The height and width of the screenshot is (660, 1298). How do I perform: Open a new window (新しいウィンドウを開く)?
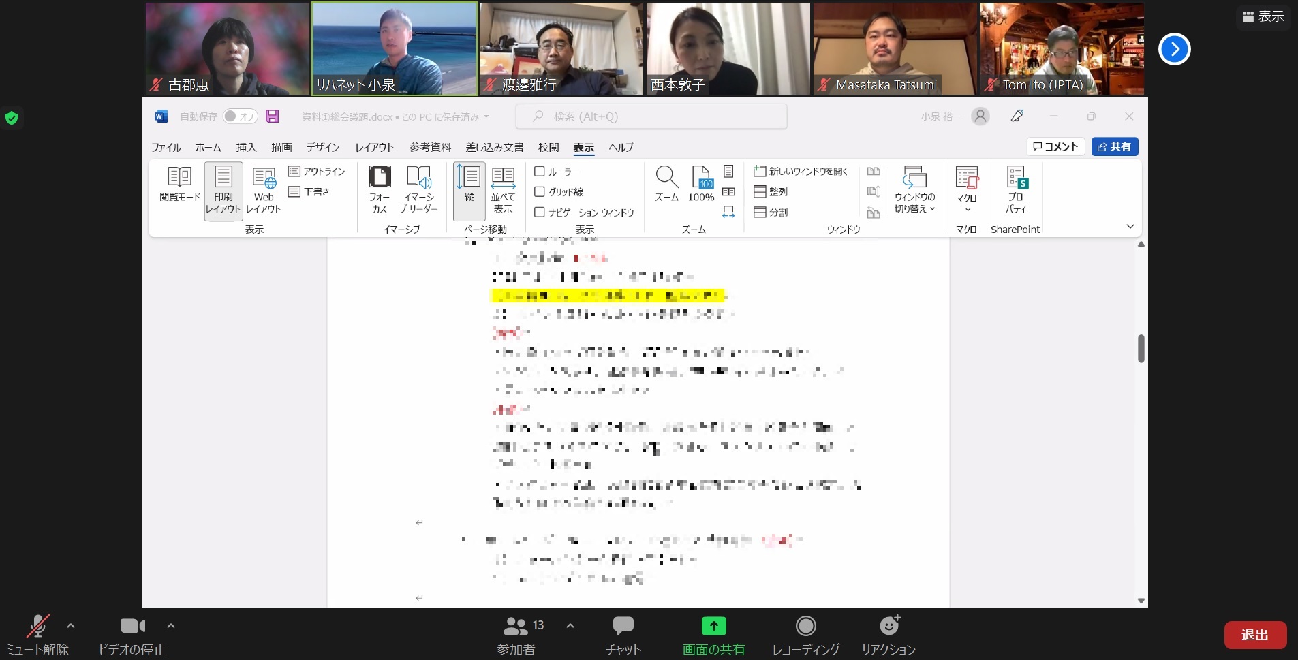coord(801,172)
